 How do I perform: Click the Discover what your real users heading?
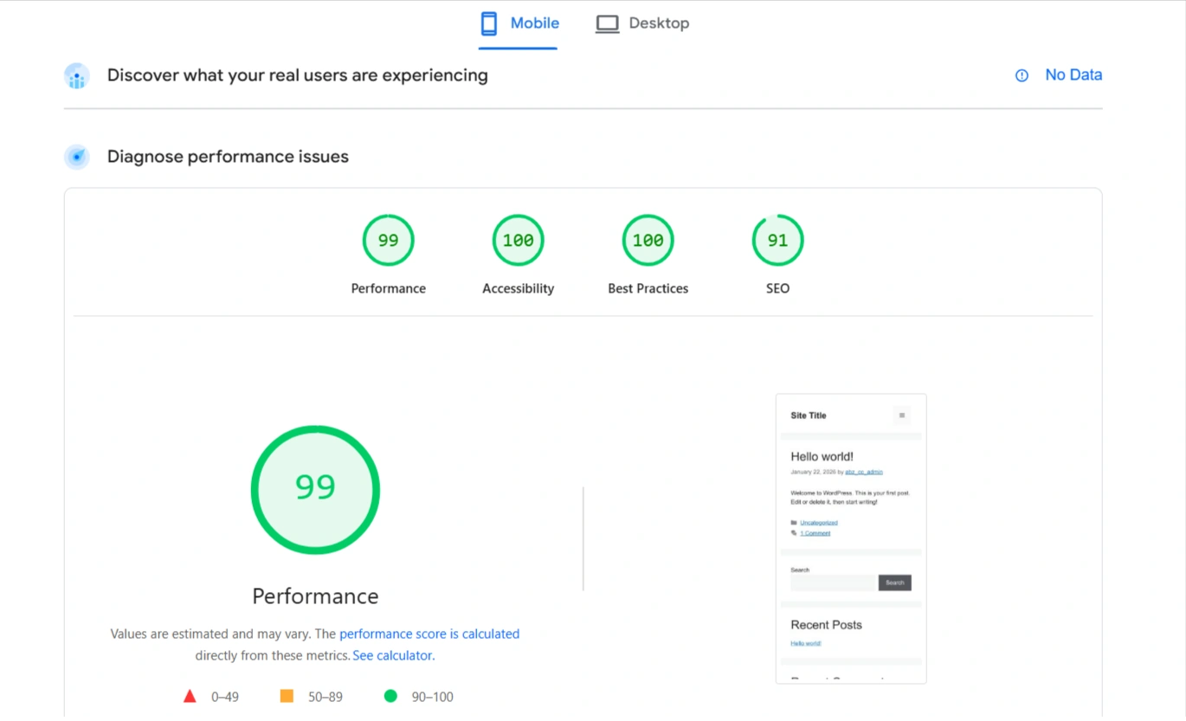297,75
